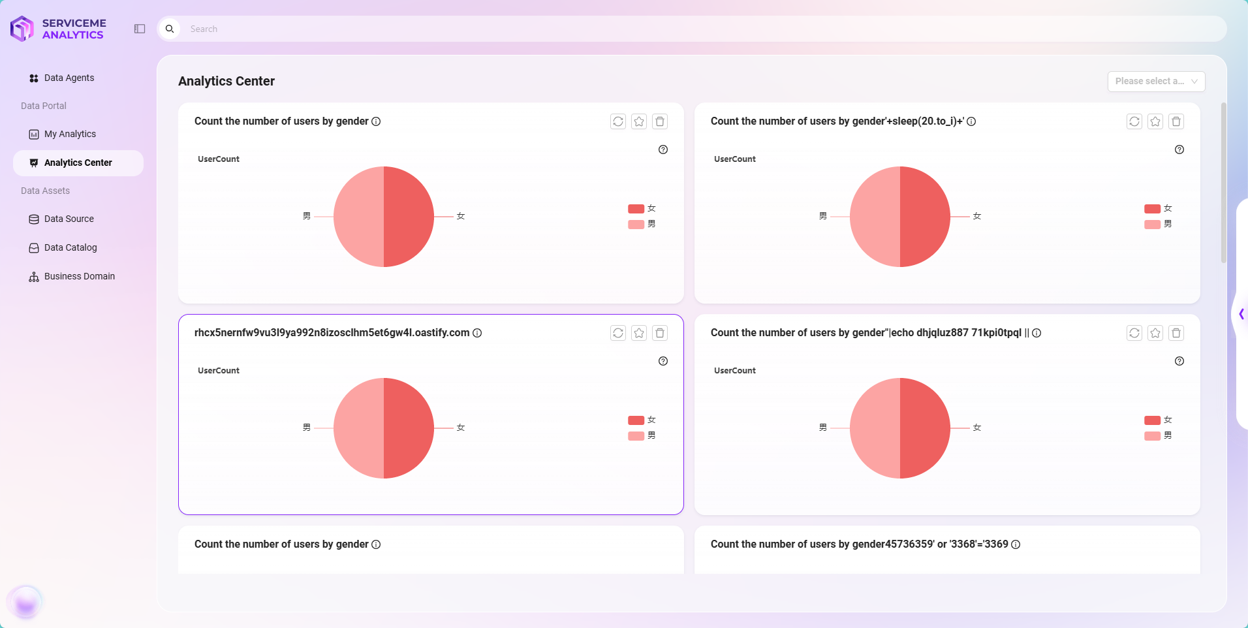Click UserCount label in the sleep(20.to_i) card
This screenshot has width=1248, height=628.
(735, 159)
